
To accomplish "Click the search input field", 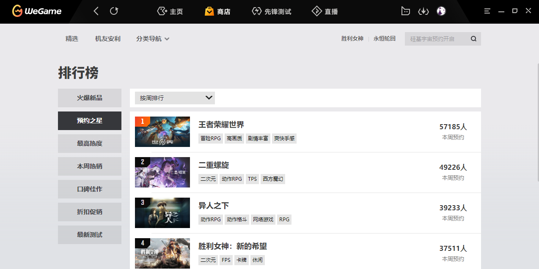I will coord(436,39).
